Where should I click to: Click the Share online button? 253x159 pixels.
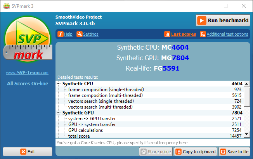click(x=156, y=152)
